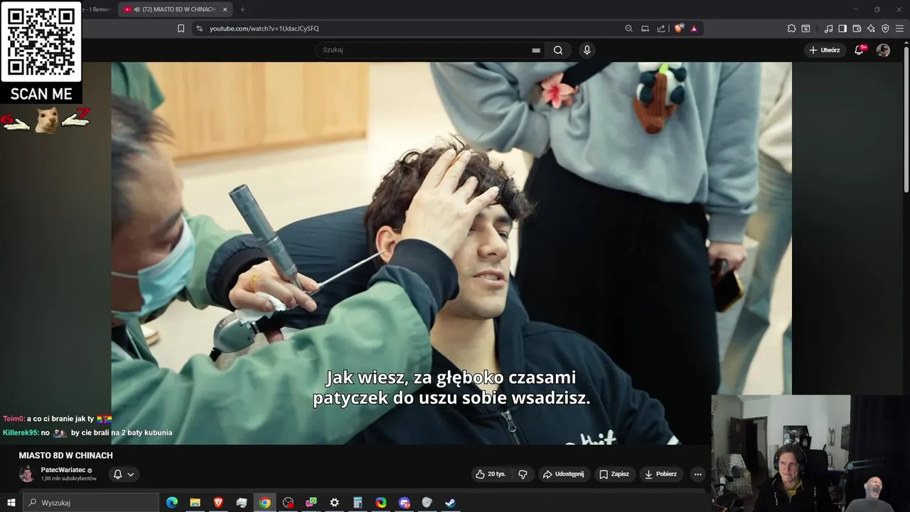Open browser extensions puzzle icon
Image resolution: width=910 pixels, height=512 pixels.
tap(791, 28)
